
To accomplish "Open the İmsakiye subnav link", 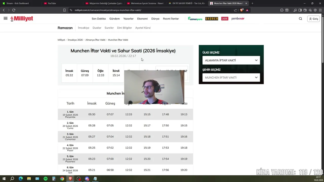I will coord(84,28).
